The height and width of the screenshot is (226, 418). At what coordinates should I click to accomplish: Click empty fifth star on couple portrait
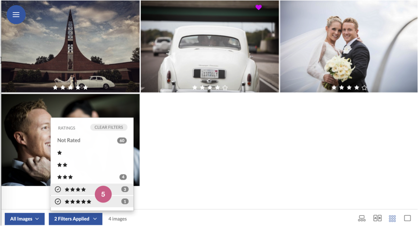pyautogui.click(x=364, y=88)
